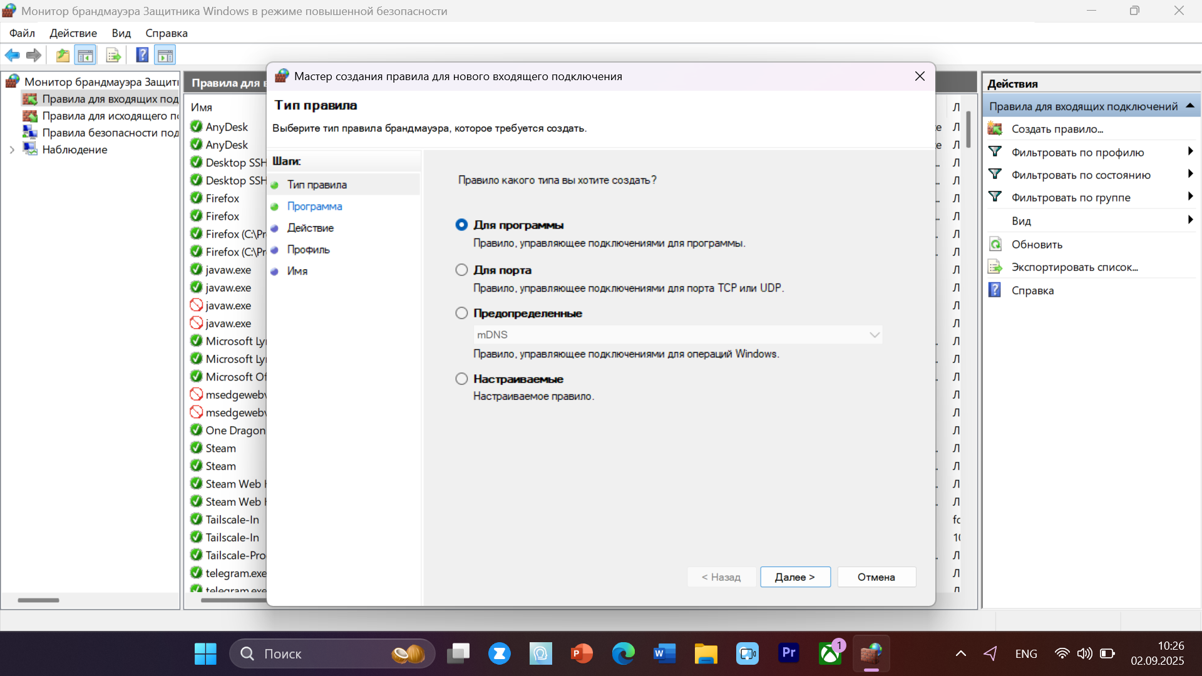Expand 'Фильтровать по группе' submenu arrow

tap(1189, 197)
